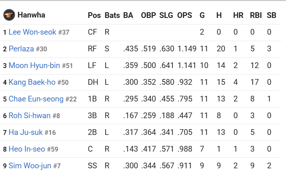The image size is (286, 174).
Task: Click the Hanwha team name heading
Action: [31, 15]
